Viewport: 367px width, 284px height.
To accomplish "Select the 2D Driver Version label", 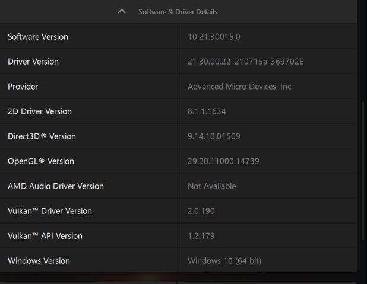I will 40,111.
